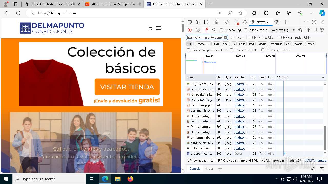Screen dimensions: 328x184
Task: Open the Elements panel code icon
Action: coord(227,22)
